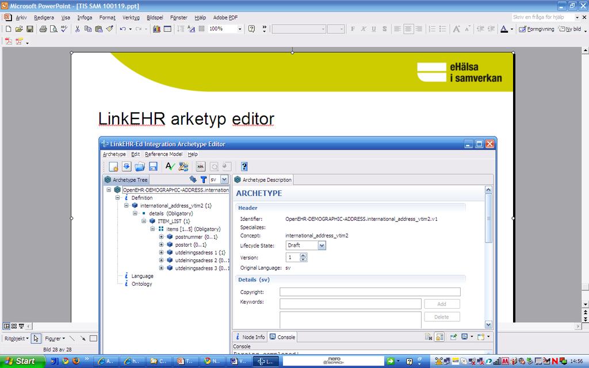Open the sv language dropdown
Screen dimensions: 589x368
tap(224, 179)
